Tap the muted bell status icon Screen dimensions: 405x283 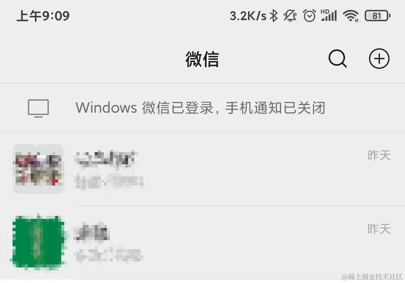pyautogui.click(x=290, y=16)
